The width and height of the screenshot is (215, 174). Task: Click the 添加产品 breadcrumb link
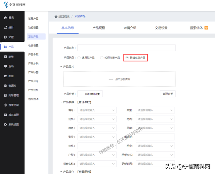[x=80, y=16]
